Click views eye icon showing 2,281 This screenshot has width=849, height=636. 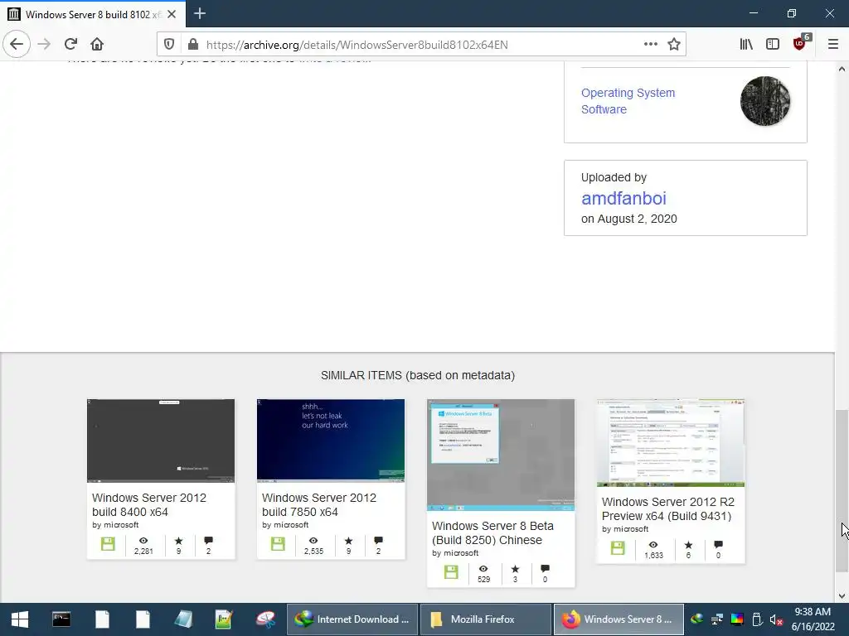tap(143, 541)
